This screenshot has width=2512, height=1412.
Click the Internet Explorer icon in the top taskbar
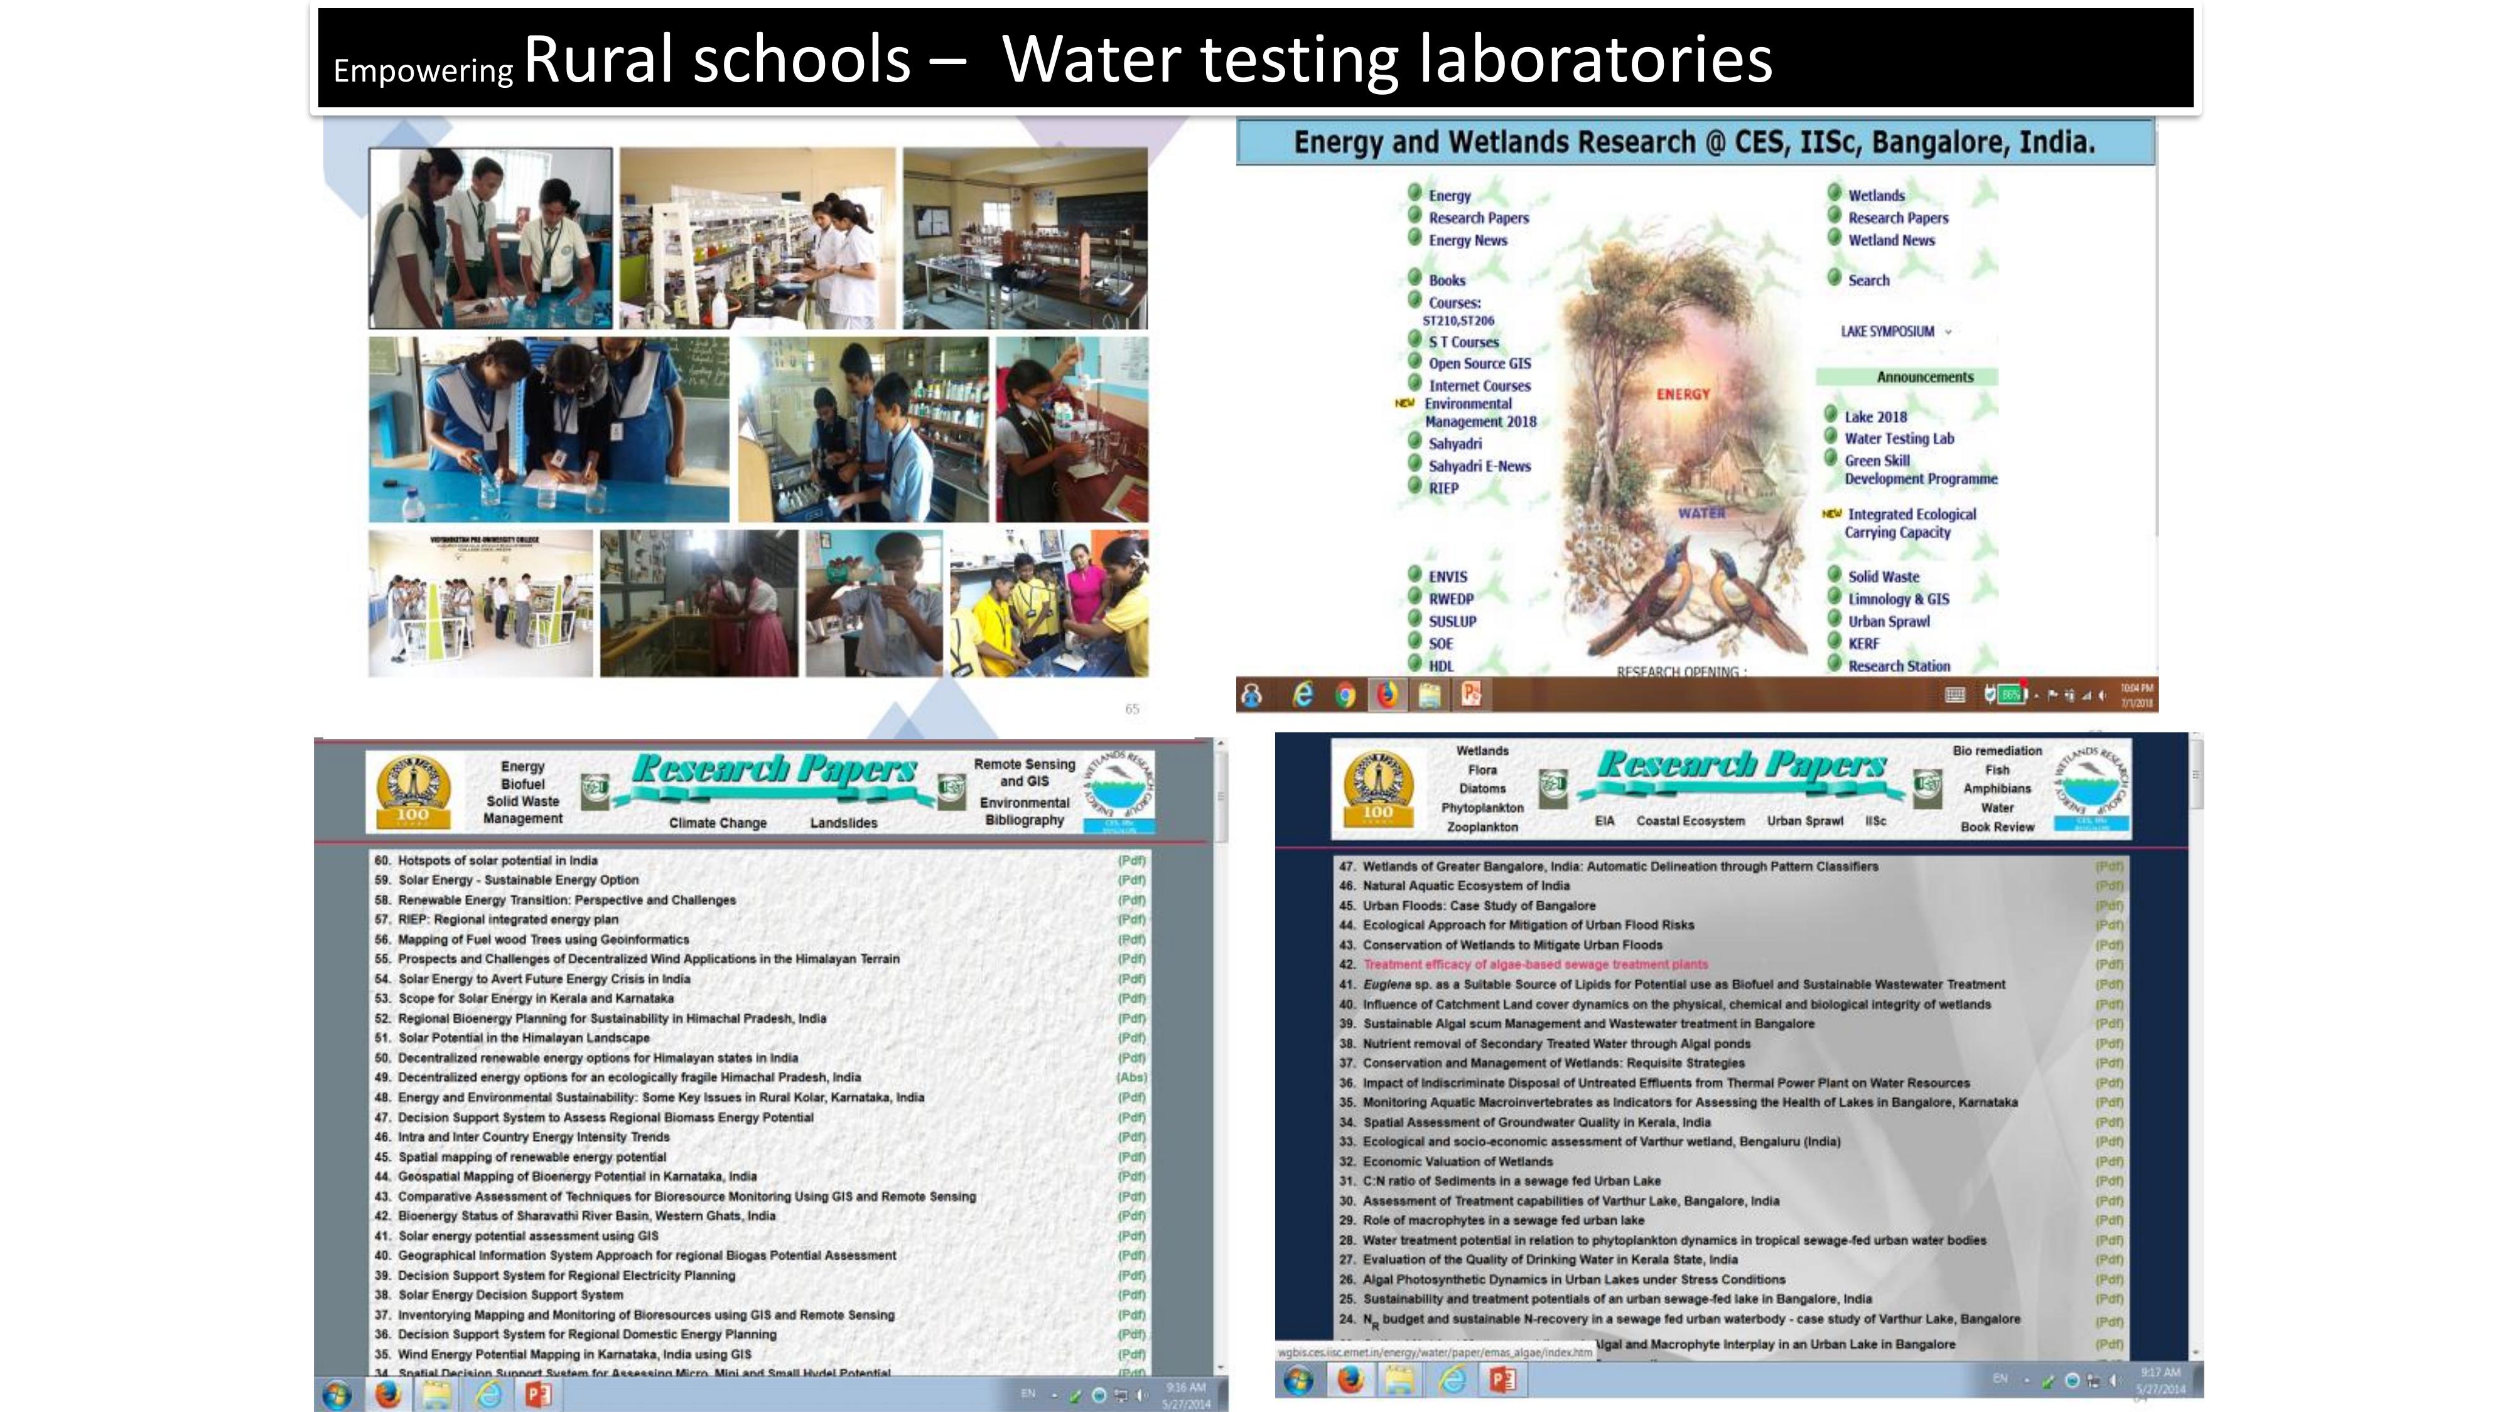point(1302,695)
